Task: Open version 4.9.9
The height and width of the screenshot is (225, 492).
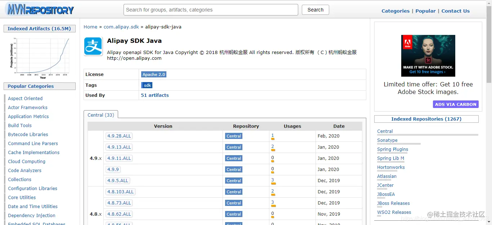Action: coord(113,169)
